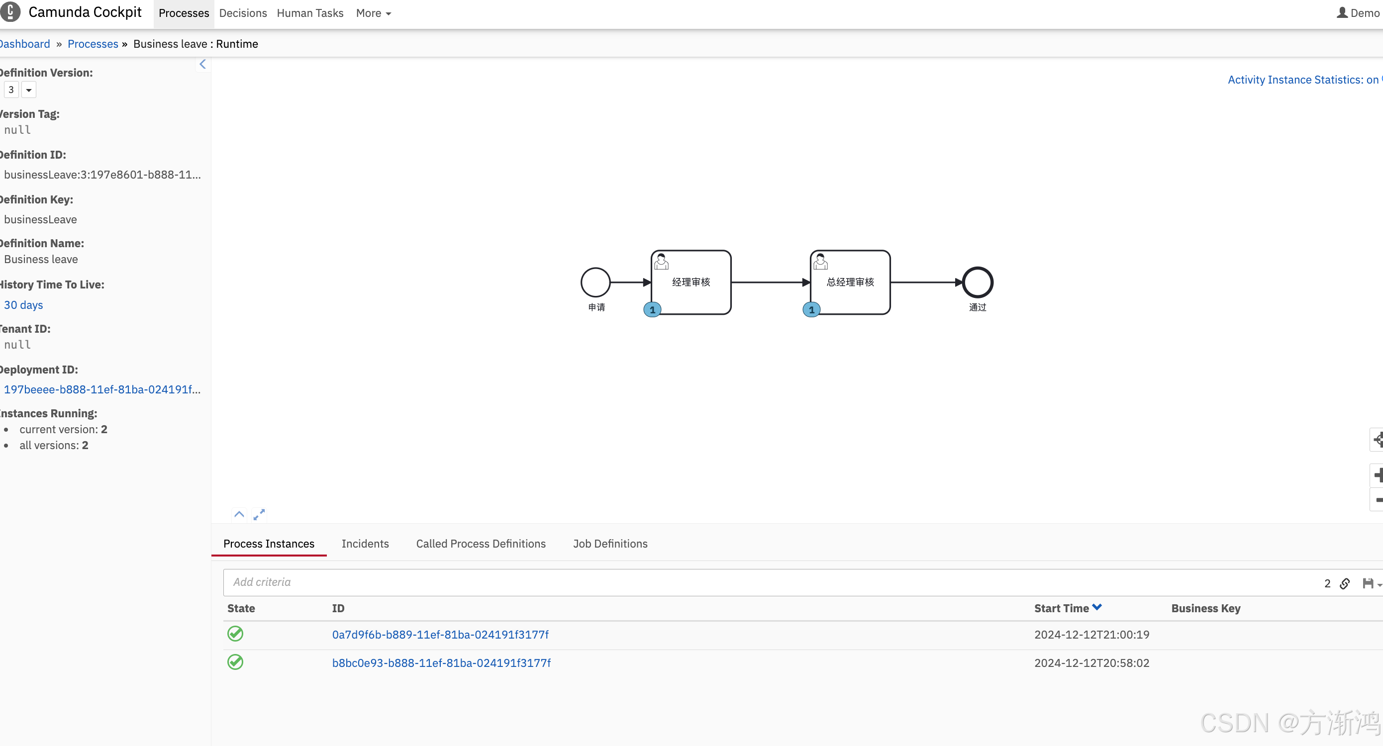Image resolution: width=1383 pixels, height=746 pixels.
Task: Open saved search criteria dropdown
Action: click(x=1370, y=583)
